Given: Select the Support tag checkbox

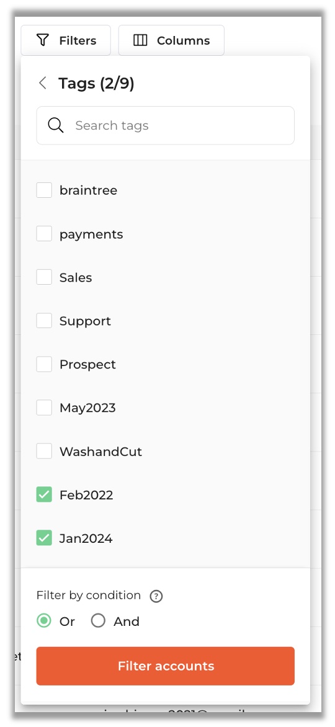Looking at the screenshot, I should point(44,321).
